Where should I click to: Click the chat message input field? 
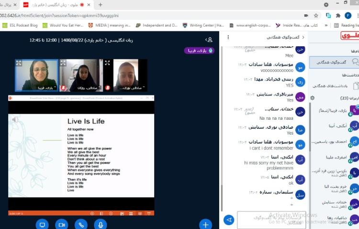(271, 219)
